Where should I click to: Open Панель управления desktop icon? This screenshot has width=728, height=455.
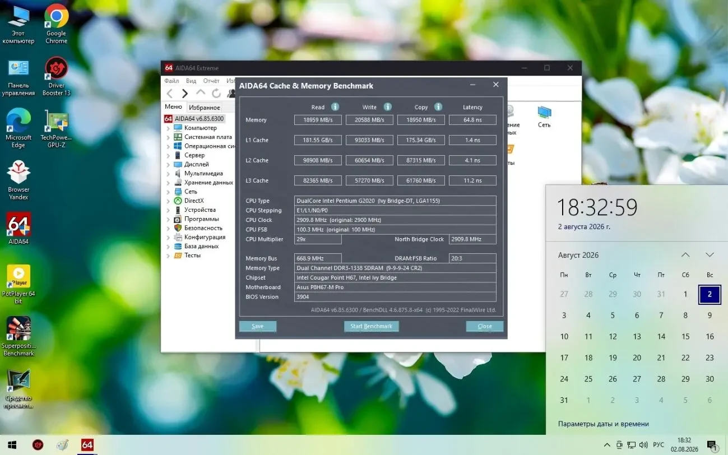pos(18,77)
